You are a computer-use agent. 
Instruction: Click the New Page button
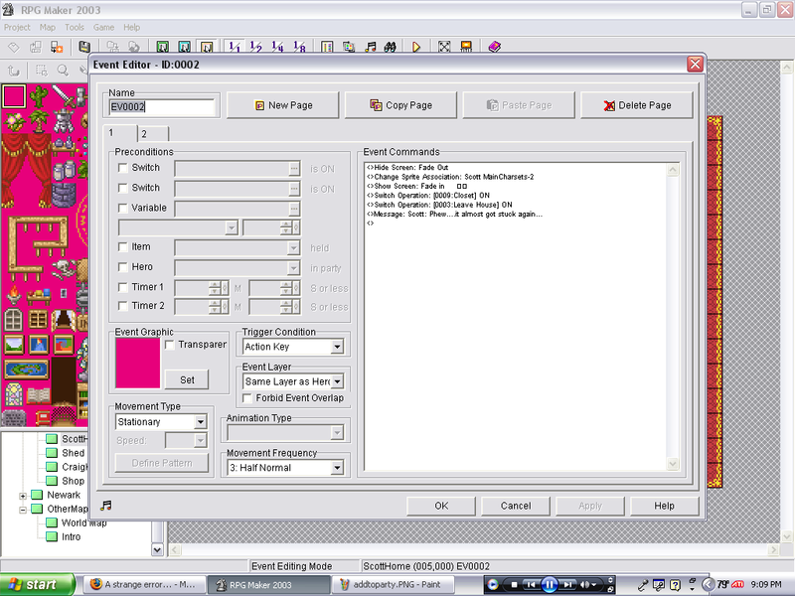(283, 105)
